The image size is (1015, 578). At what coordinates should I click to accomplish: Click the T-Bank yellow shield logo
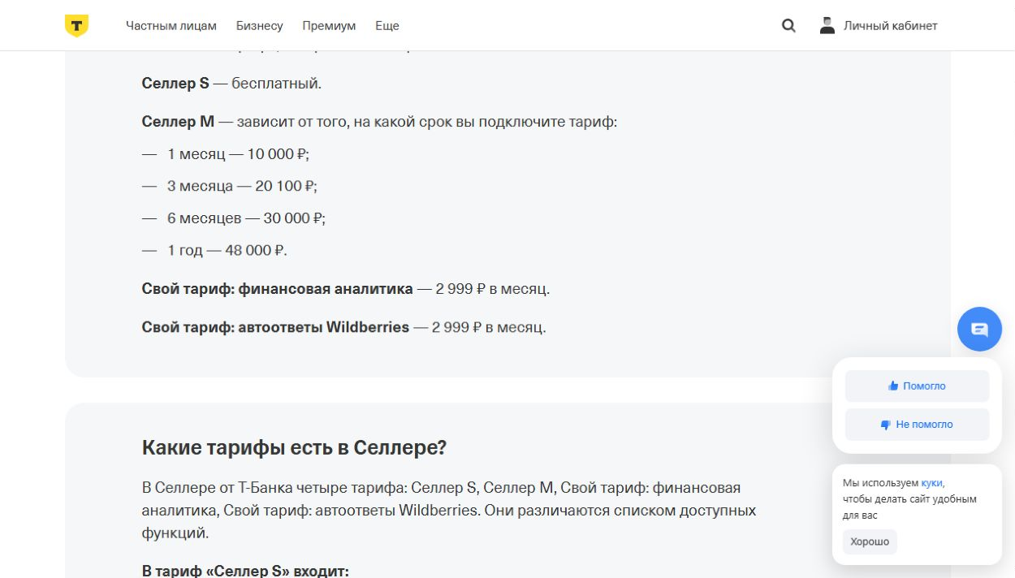click(76, 26)
